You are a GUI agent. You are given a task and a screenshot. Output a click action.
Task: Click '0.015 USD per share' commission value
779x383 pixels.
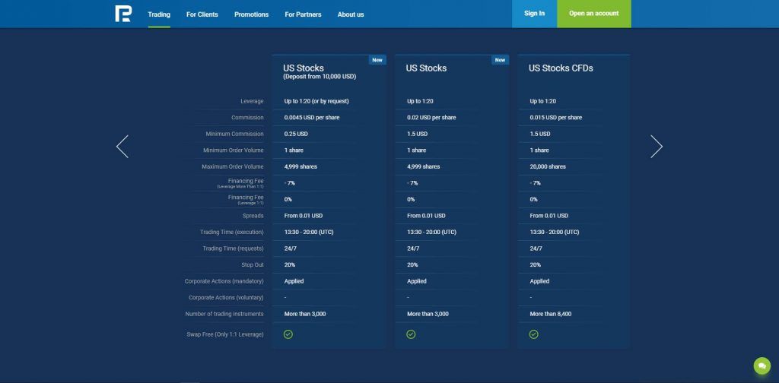pos(556,118)
